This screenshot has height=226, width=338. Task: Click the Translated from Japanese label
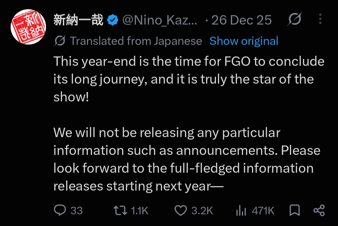(x=136, y=41)
